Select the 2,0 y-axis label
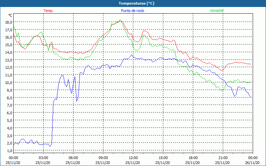This screenshot has width=266, height=166. click(x=10, y=143)
